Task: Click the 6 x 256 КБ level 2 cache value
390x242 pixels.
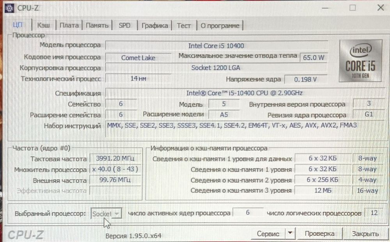Action: (x=323, y=180)
